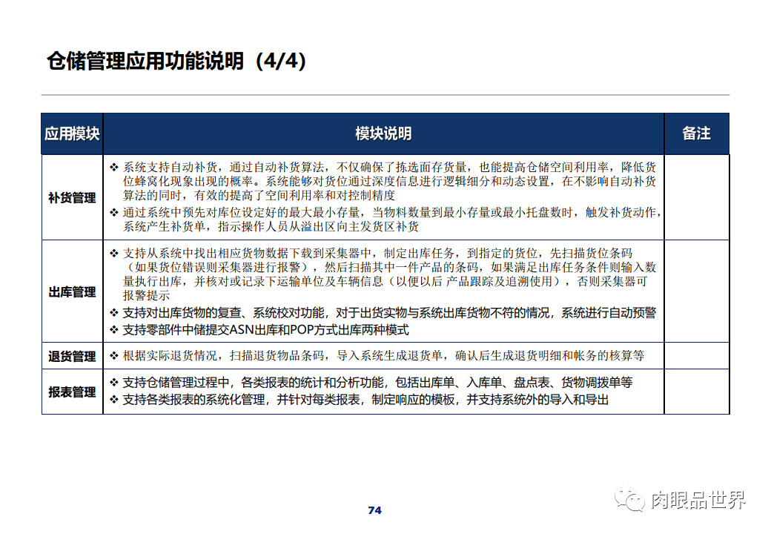Select the 模块说明 header tab

pyautogui.click(x=383, y=133)
